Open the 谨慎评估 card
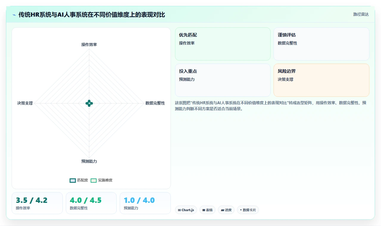Screen dimensions: 381x226 (x=321, y=44)
